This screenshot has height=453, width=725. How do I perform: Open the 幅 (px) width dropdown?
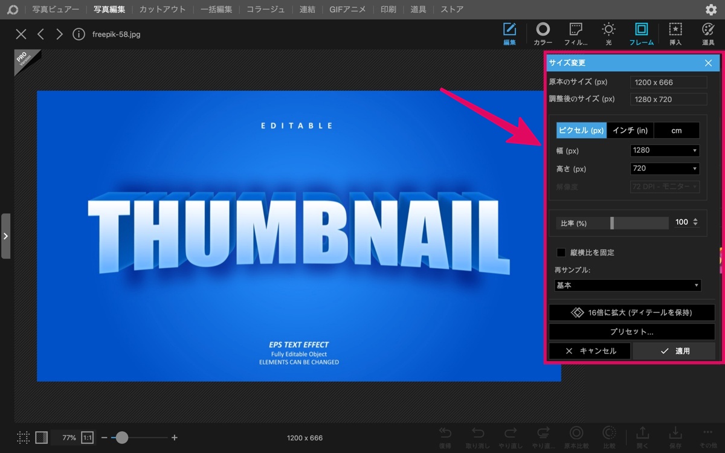665,150
